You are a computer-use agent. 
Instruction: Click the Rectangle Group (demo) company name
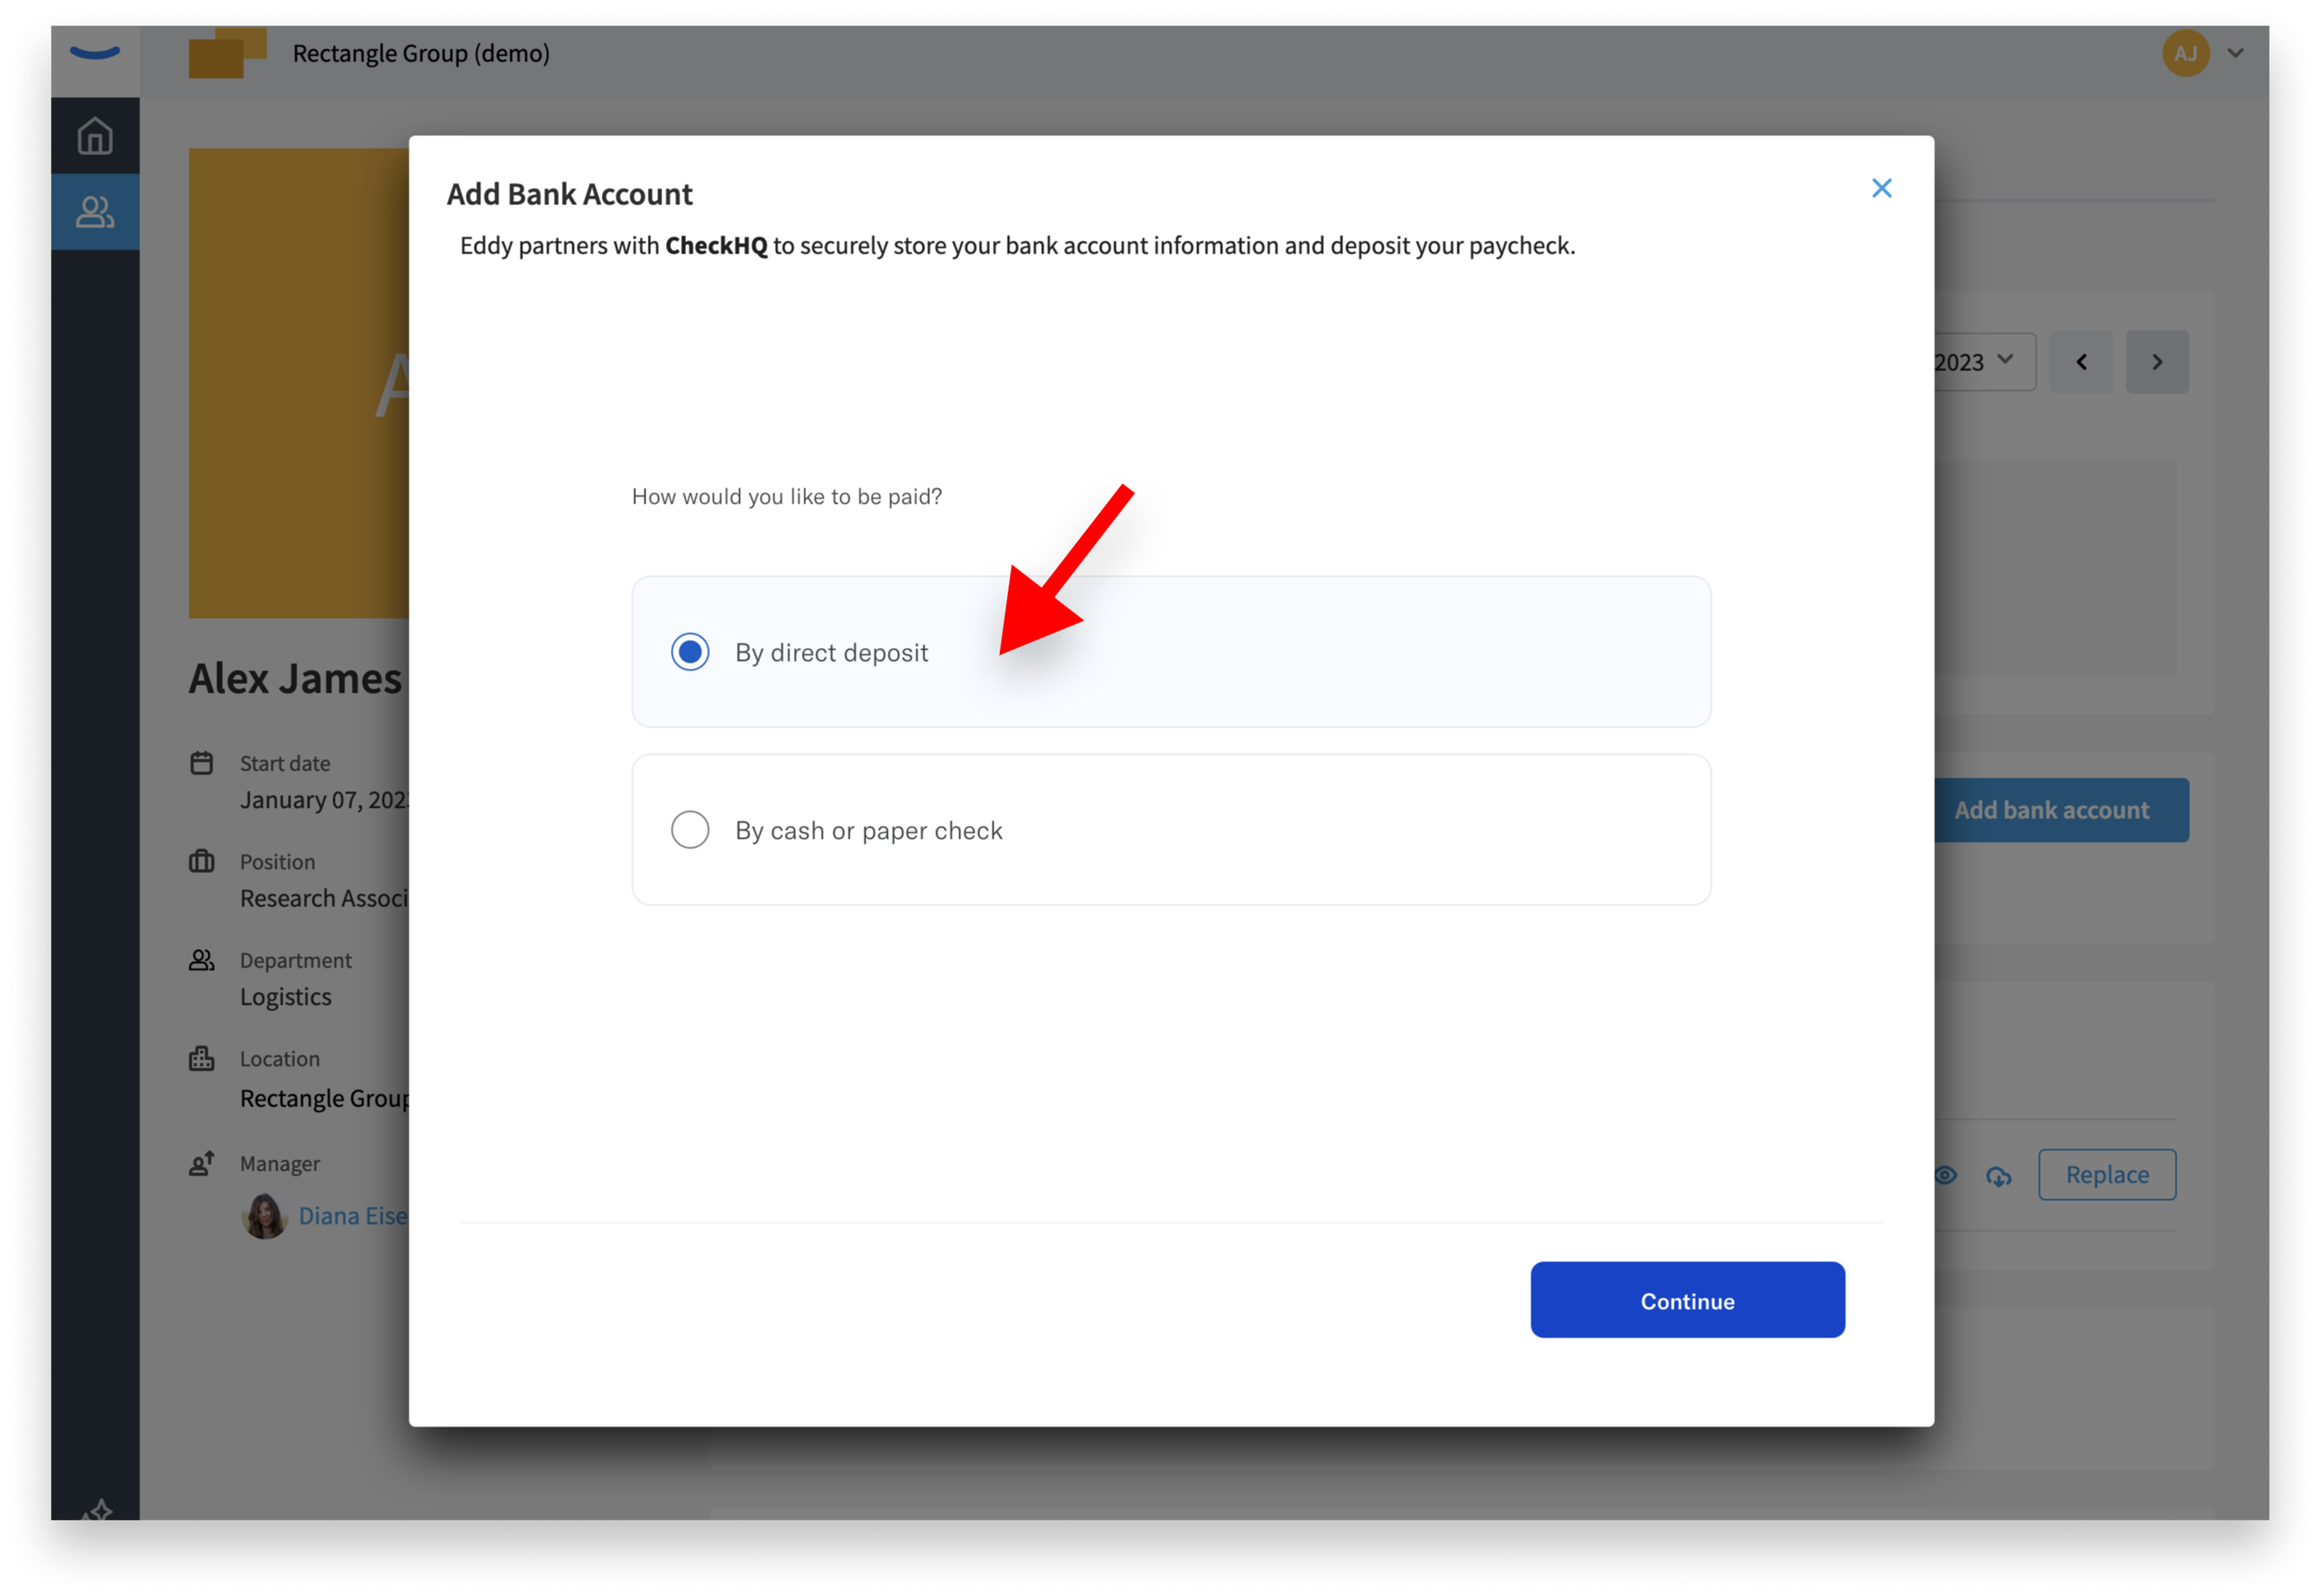(x=421, y=53)
